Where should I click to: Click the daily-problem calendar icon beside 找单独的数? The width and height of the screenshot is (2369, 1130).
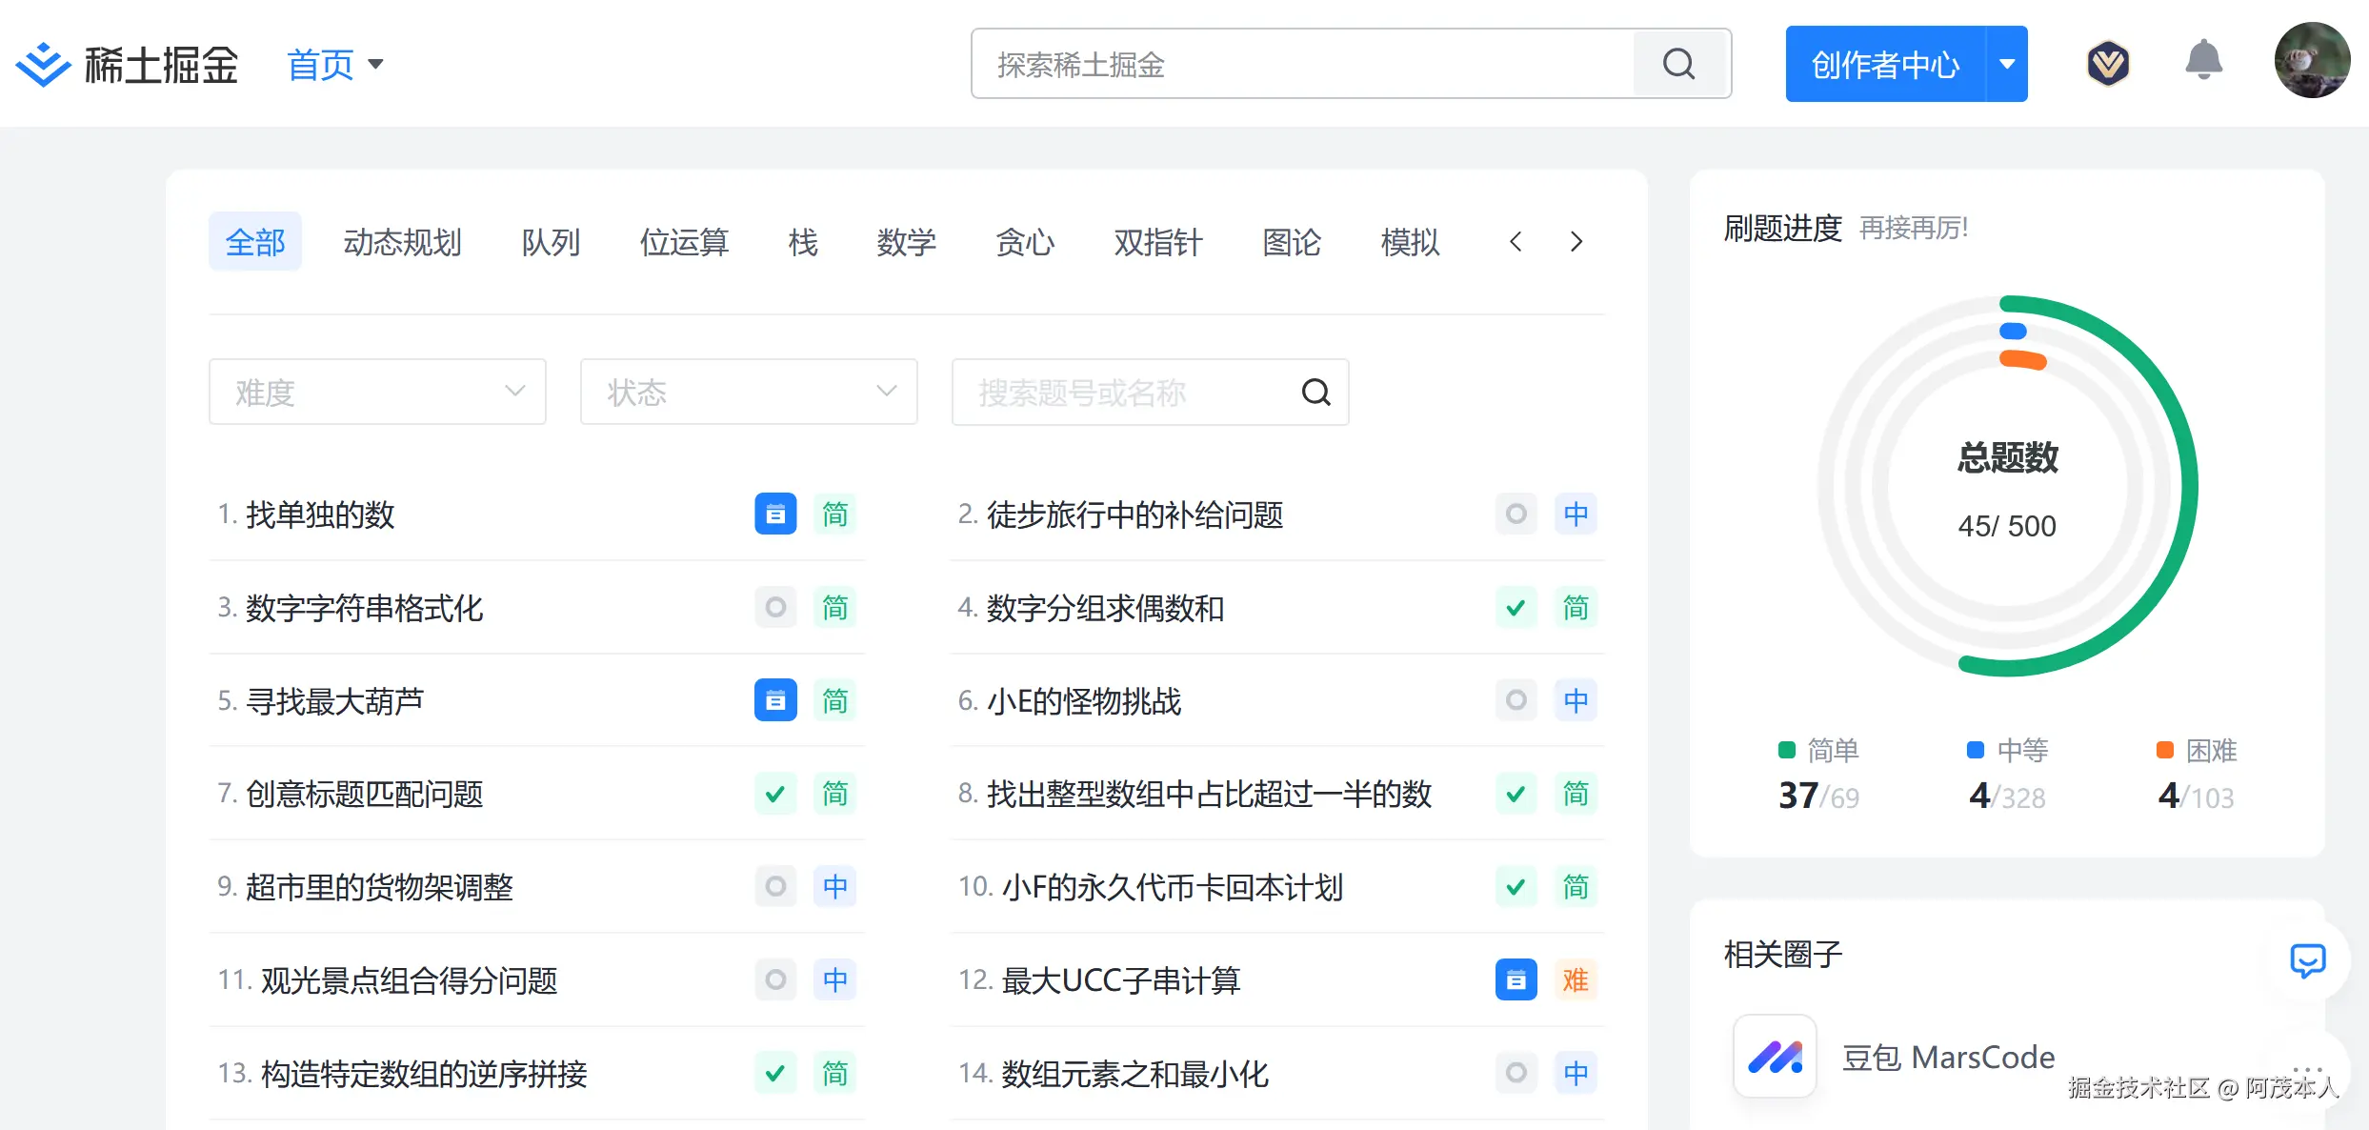[775, 514]
